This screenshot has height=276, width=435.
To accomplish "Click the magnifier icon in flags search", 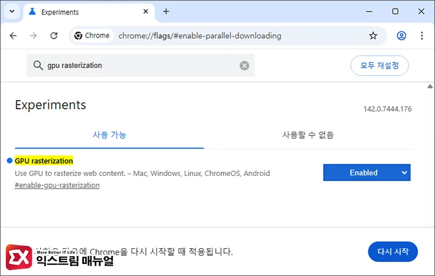I will pyautogui.click(x=38, y=65).
